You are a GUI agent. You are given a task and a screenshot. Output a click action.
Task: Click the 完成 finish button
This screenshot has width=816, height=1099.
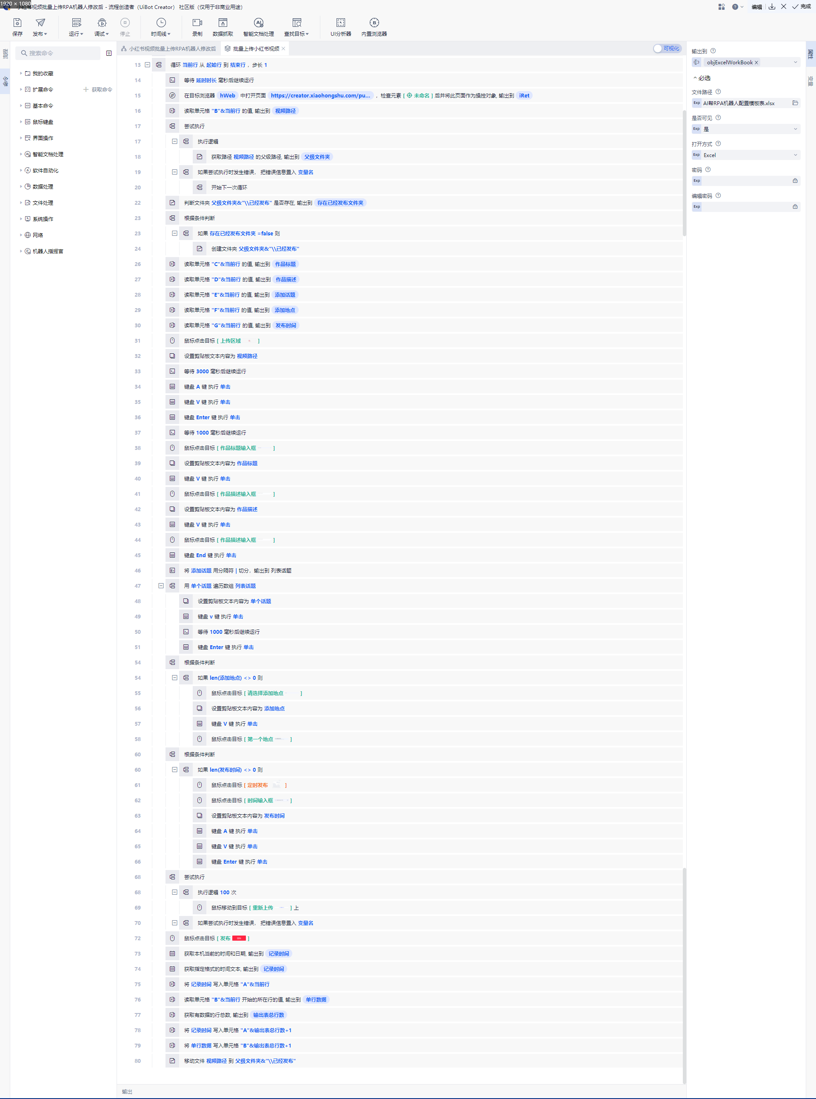click(802, 6)
